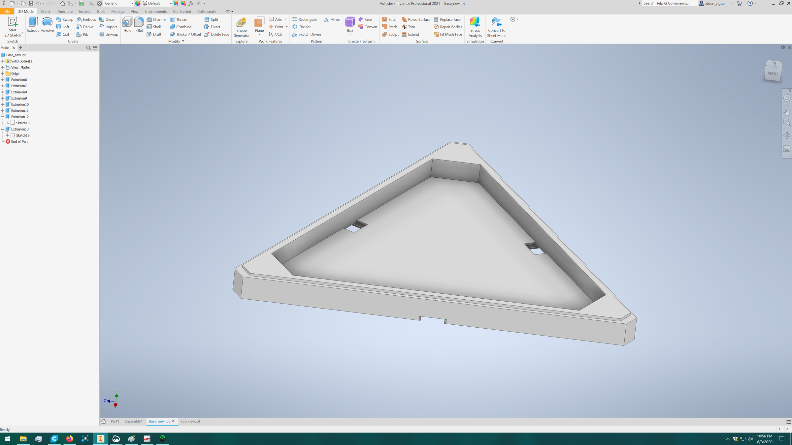
Task: Select the Mirror pattern tool
Action: (x=332, y=19)
